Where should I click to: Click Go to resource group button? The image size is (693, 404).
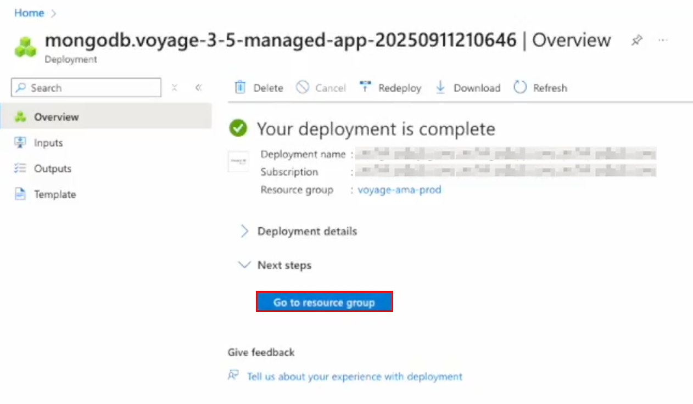pos(324,302)
